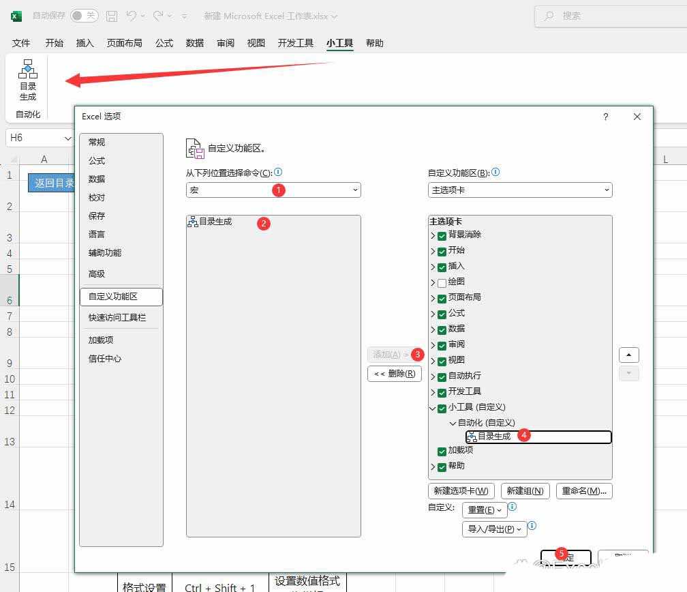Click the save icon in title bar

[x=112, y=16]
